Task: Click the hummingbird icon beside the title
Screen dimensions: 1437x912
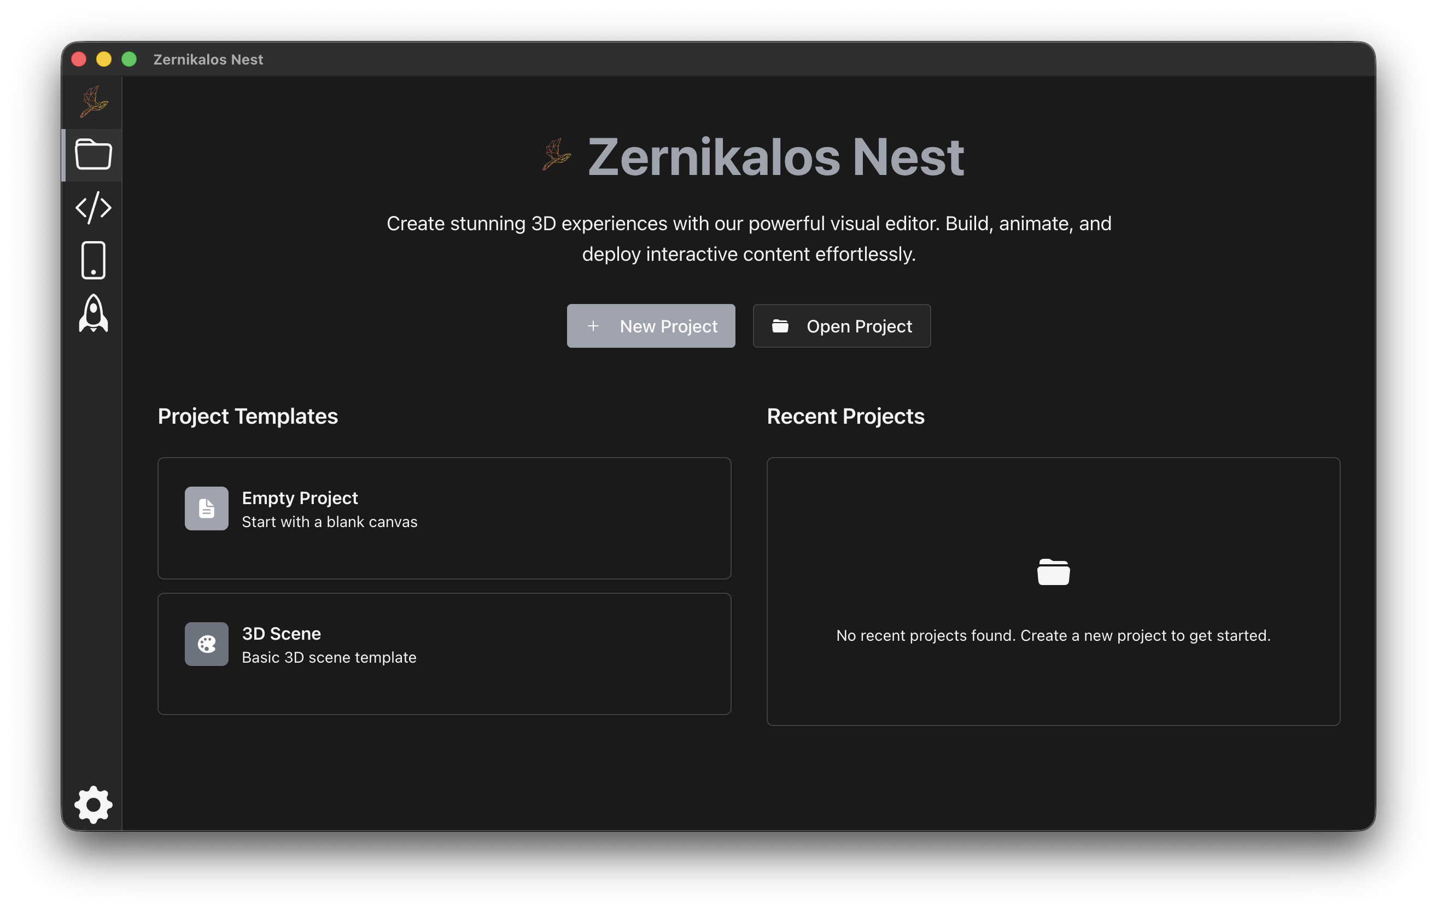Action: 556,155
